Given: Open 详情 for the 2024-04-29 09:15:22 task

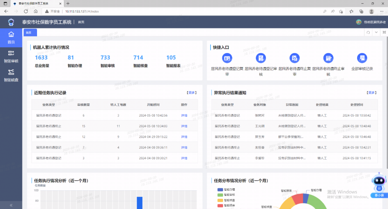Looking at the screenshot, I should click(184, 137).
